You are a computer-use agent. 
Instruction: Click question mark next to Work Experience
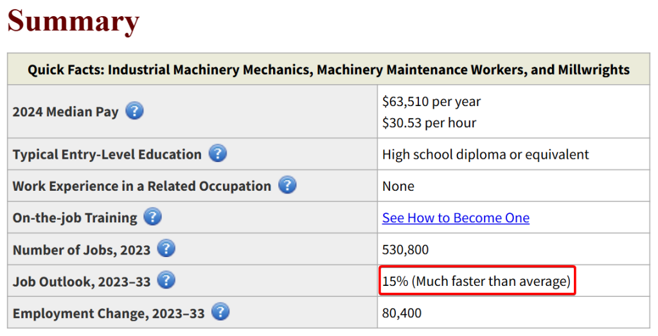287,186
